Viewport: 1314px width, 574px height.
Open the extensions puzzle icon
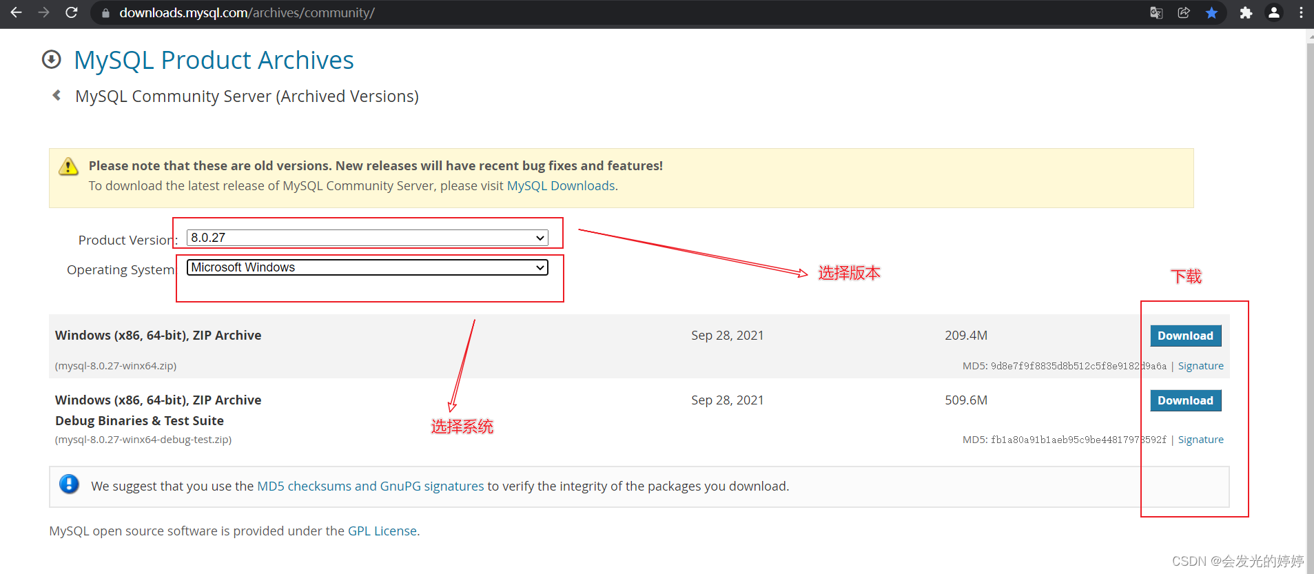pos(1246,12)
